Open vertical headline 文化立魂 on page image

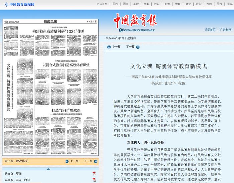click(8, 87)
